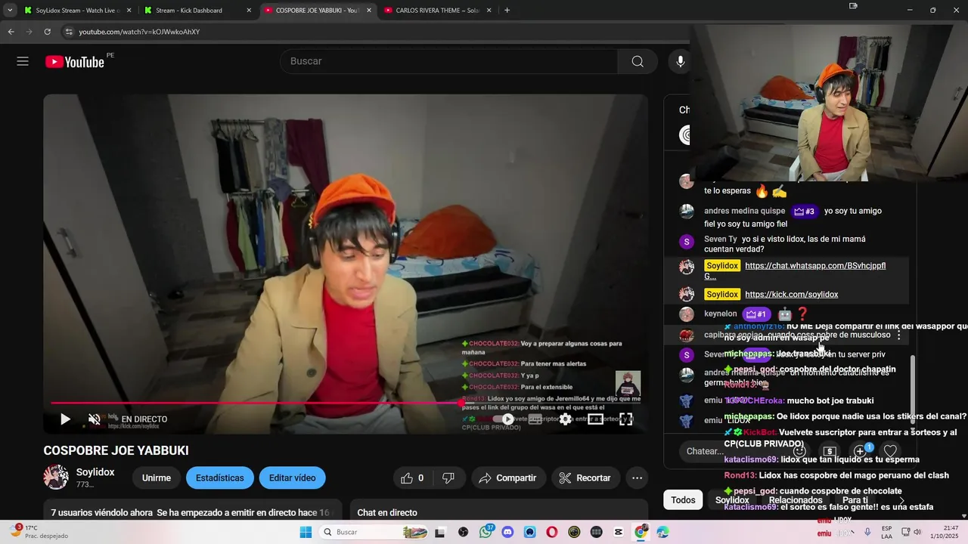Screen dimensions: 968x544
Task: Click the address bar URL
Action: tap(139, 32)
